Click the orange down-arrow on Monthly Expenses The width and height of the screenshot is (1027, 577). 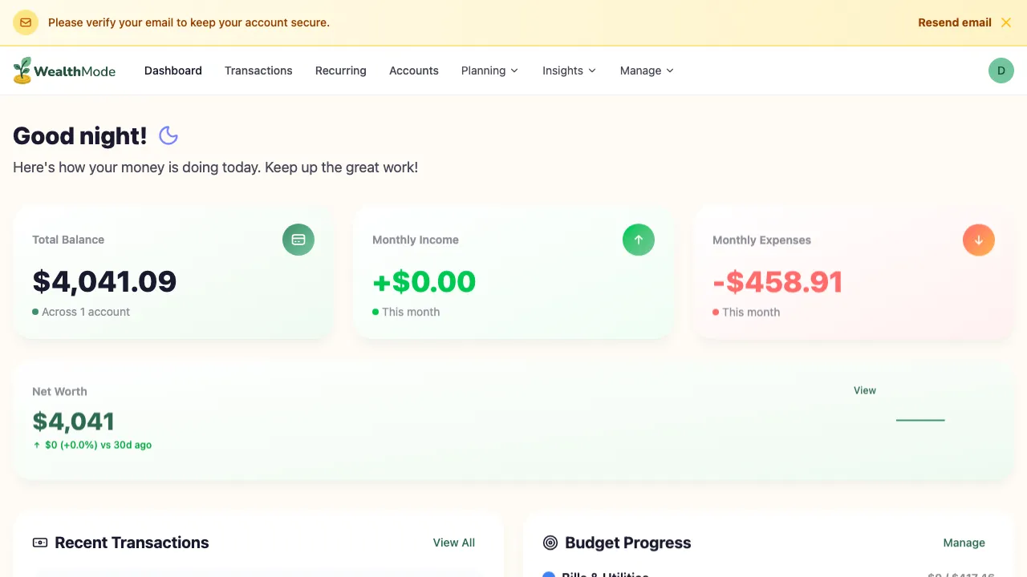pyautogui.click(x=978, y=240)
